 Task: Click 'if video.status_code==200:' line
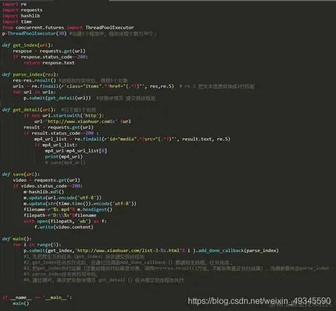(48, 186)
